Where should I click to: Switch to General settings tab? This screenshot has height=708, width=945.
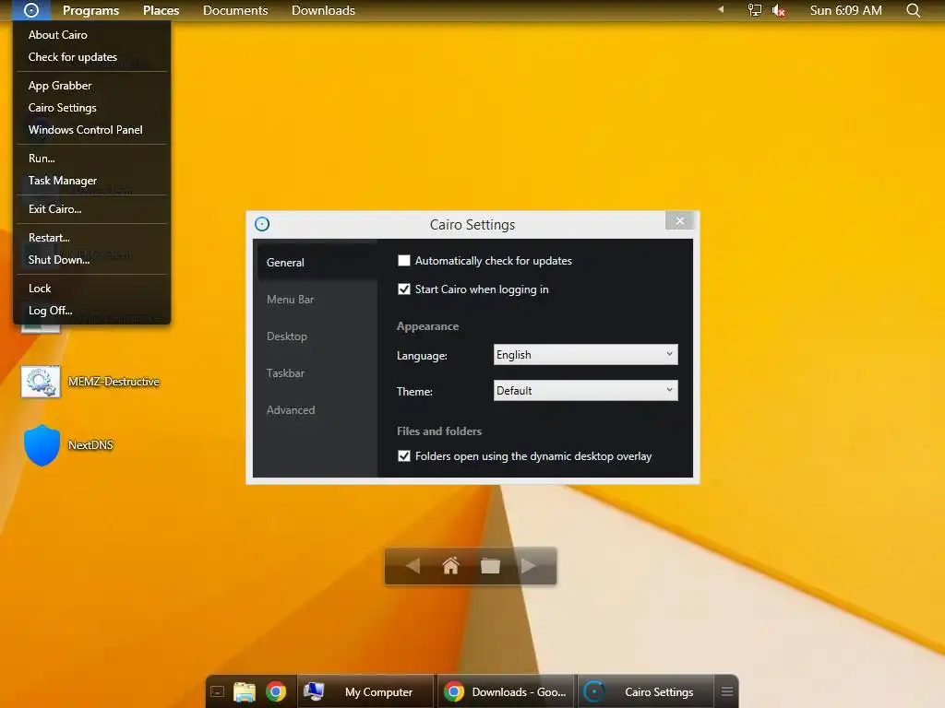(x=317, y=263)
